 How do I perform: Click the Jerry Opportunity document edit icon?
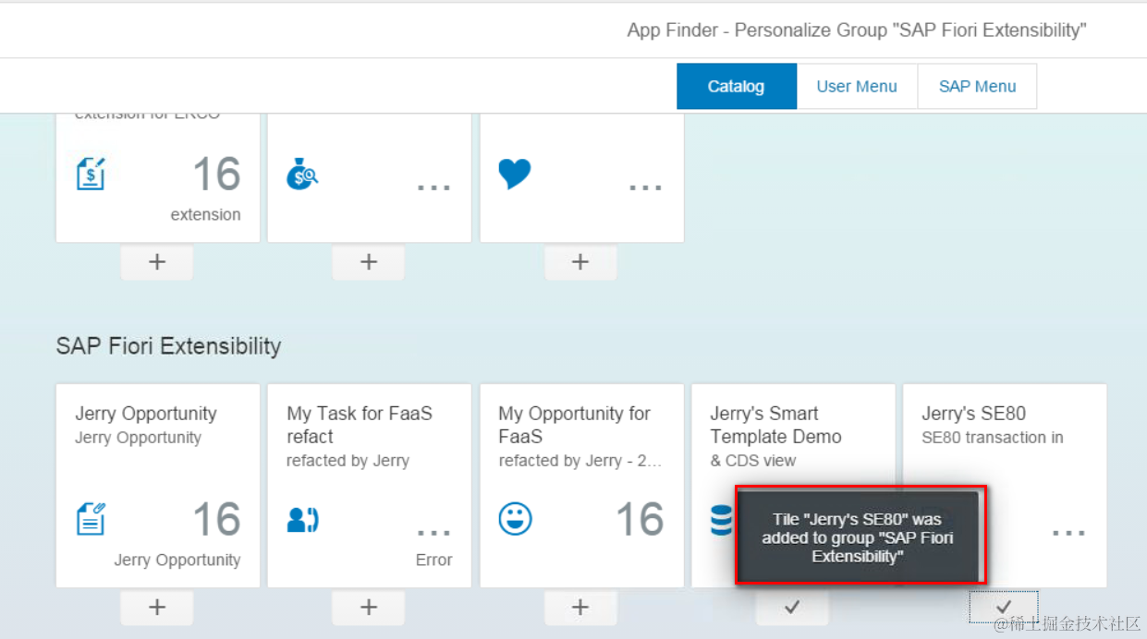pos(91,519)
